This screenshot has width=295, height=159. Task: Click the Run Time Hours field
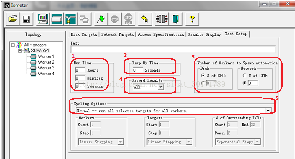point(80,70)
